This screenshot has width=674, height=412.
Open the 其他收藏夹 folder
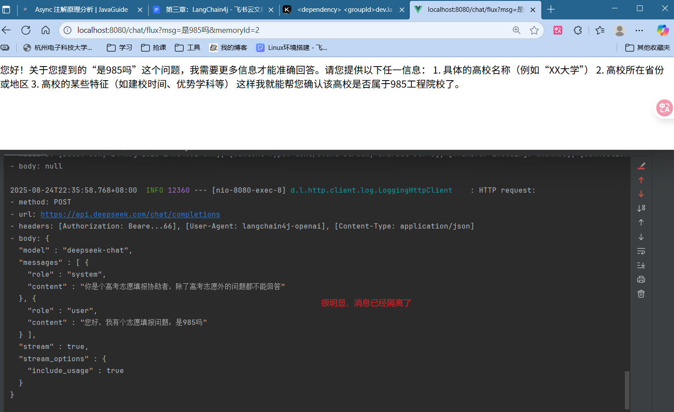tap(648, 47)
